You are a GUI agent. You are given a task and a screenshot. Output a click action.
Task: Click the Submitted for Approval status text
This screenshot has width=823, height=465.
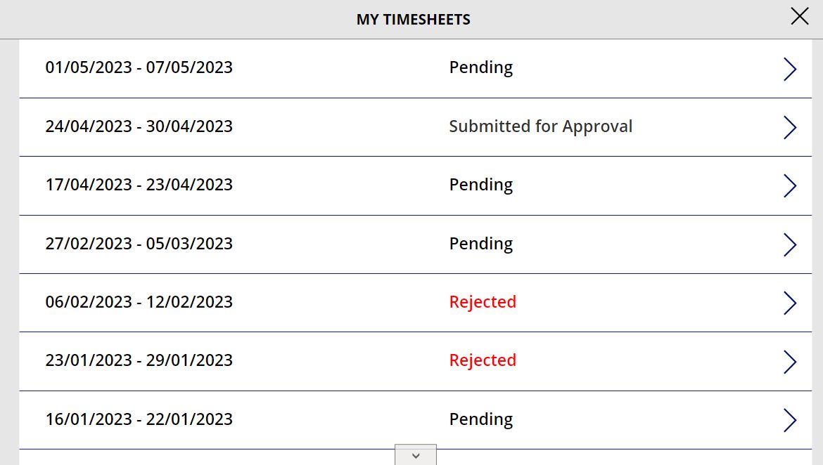[x=541, y=126]
